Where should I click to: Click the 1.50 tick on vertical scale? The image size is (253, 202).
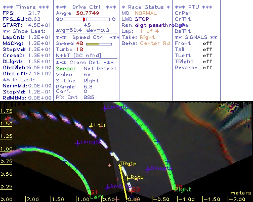[x=6, y=124]
